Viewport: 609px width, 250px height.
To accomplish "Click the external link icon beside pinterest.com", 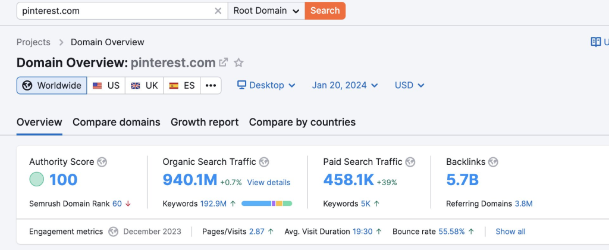I will (224, 62).
